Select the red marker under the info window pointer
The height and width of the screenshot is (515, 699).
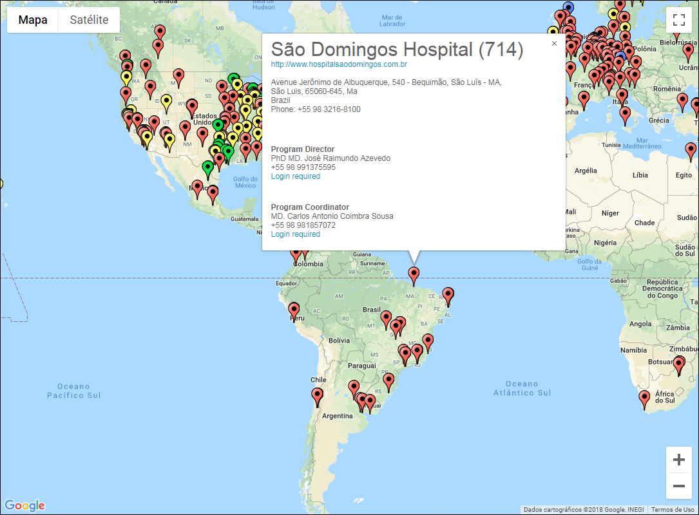[x=414, y=275]
